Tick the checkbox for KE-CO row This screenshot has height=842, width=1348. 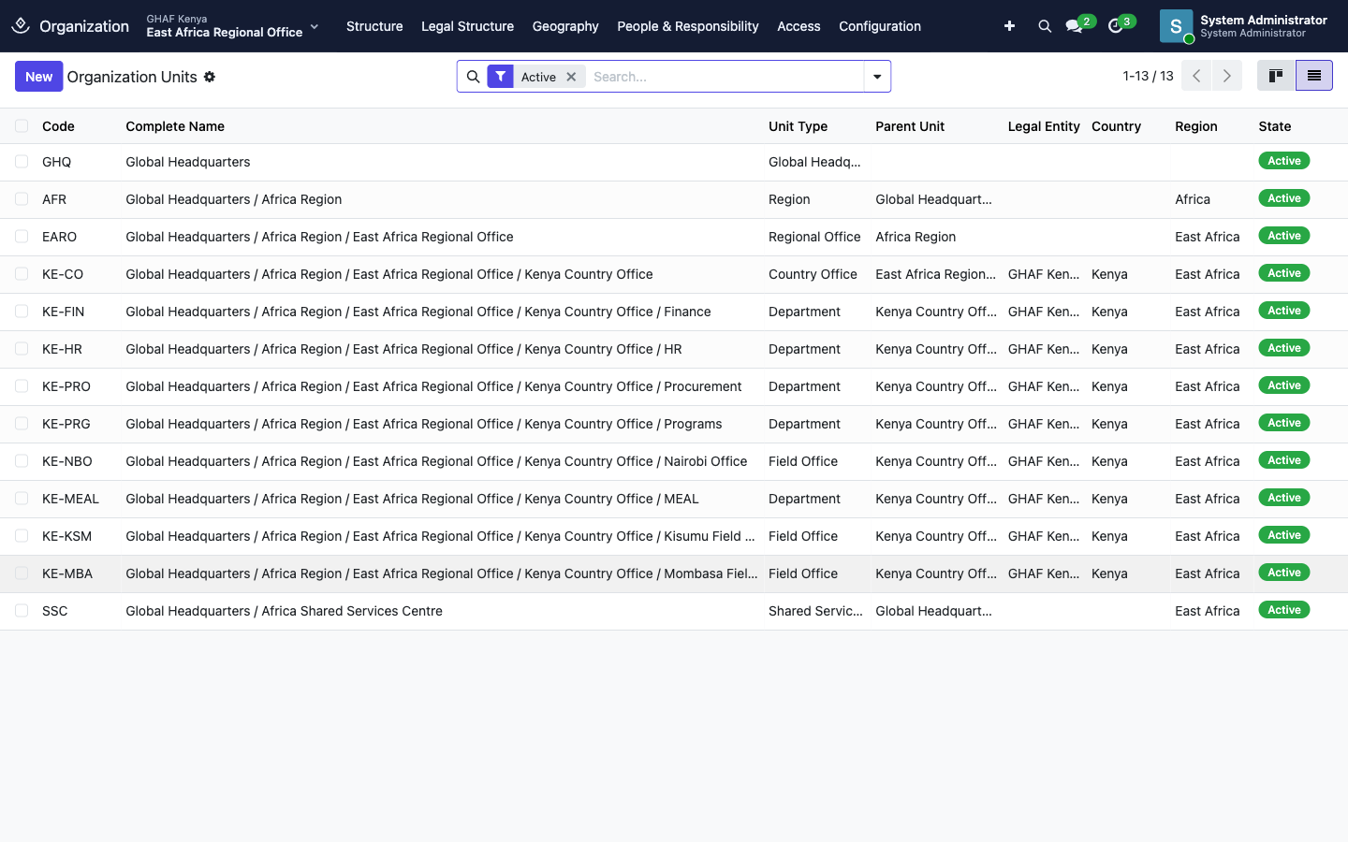coord(22,273)
